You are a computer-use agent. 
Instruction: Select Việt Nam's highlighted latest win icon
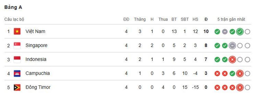tap(240, 32)
